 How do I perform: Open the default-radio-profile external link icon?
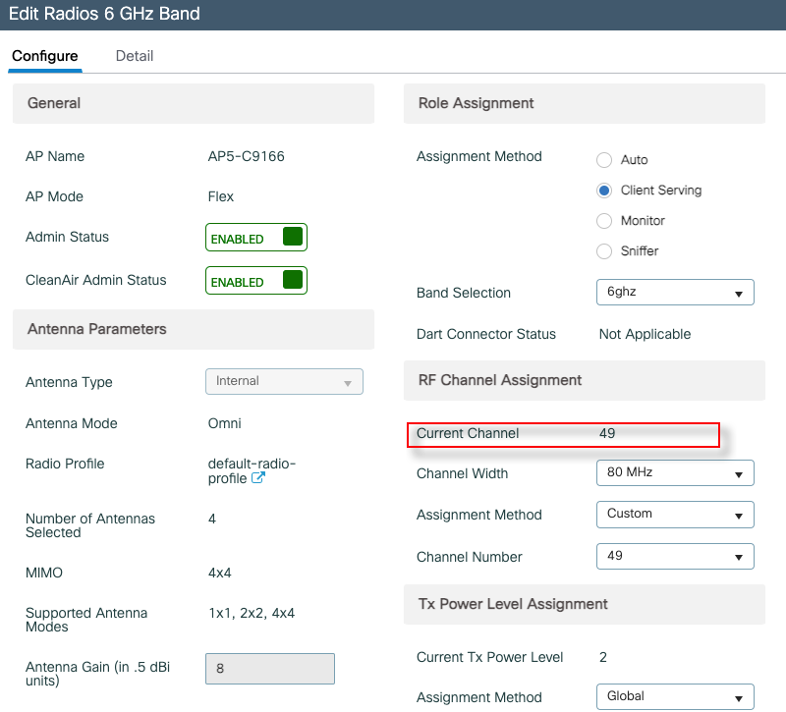(258, 479)
